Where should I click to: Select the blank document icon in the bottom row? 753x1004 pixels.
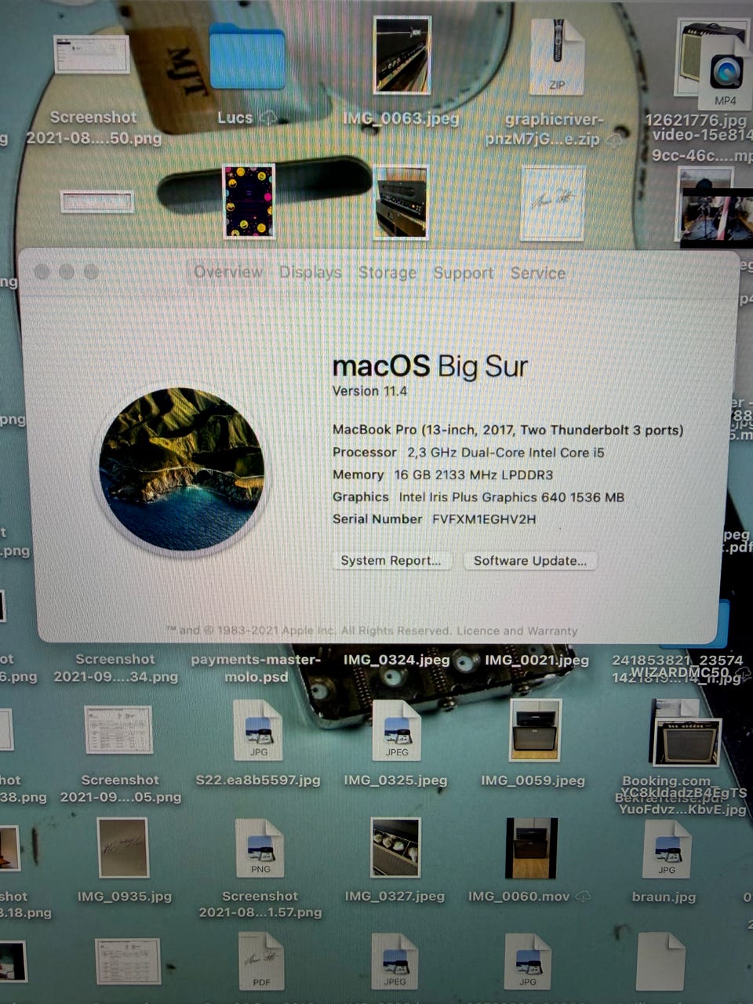(x=660, y=962)
